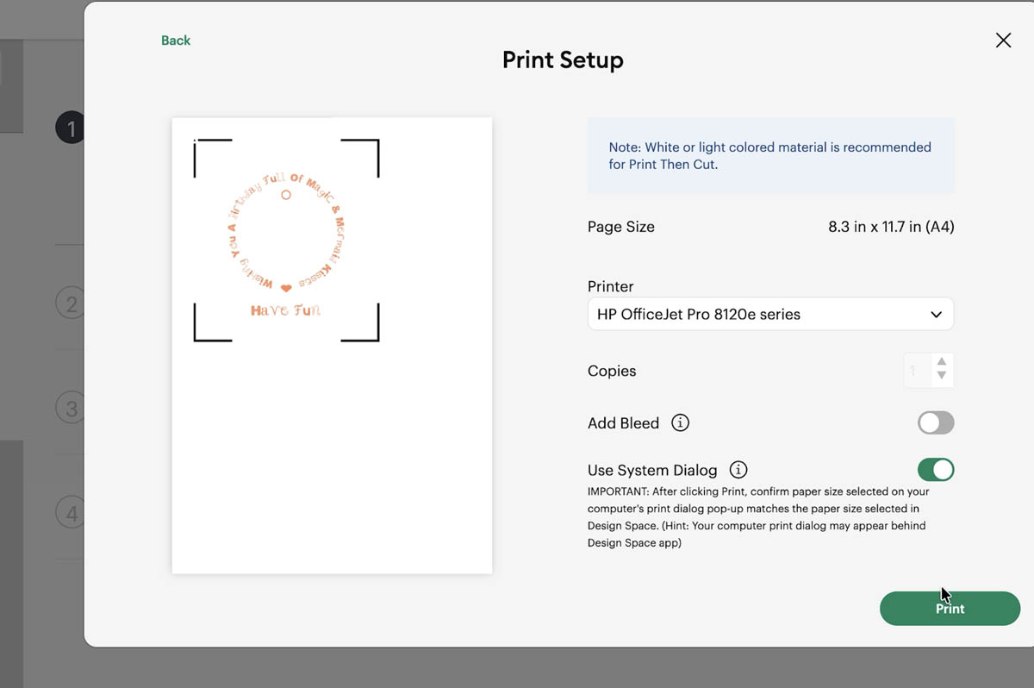Click the 'Copies' label
The width and height of the screenshot is (1034, 688).
point(612,371)
